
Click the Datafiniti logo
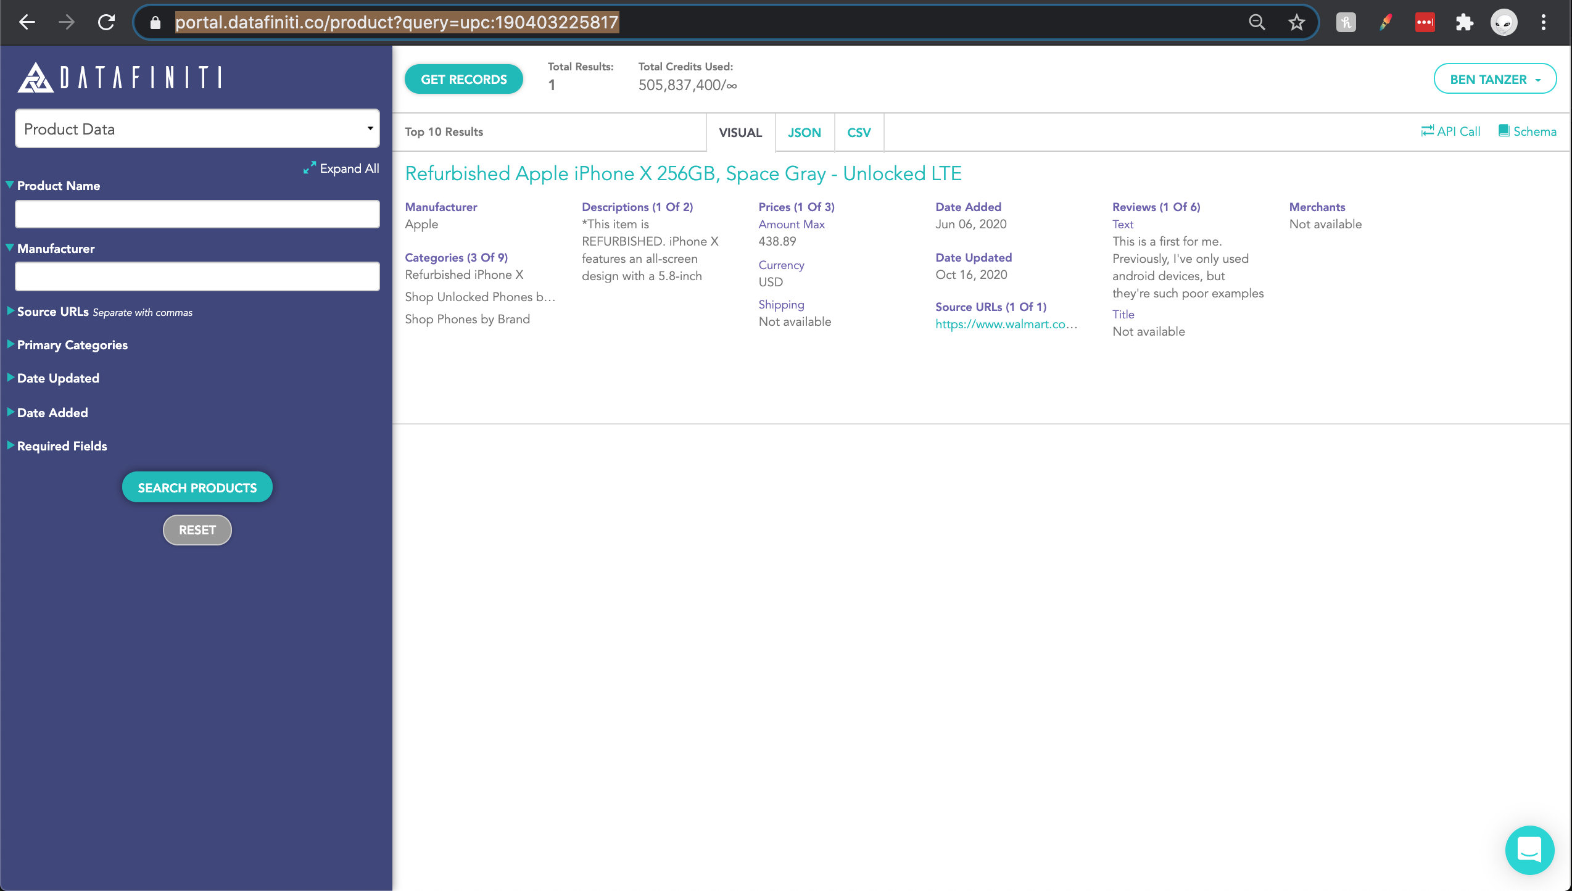pyautogui.click(x=120, y=78)
